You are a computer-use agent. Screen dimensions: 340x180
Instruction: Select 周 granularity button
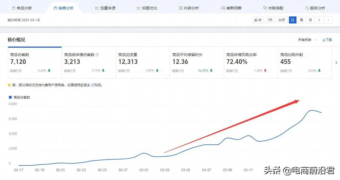point(301,20)
